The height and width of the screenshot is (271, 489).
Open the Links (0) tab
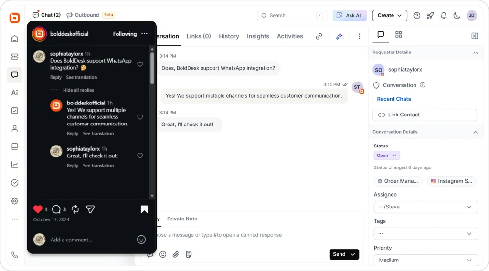pos(199,36)
